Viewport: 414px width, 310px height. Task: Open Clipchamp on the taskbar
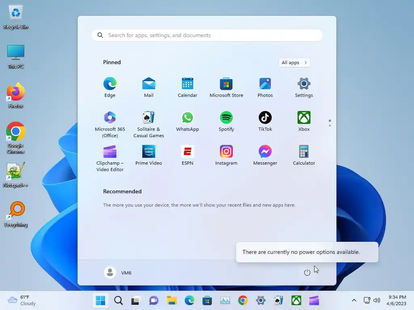point(314,300)
